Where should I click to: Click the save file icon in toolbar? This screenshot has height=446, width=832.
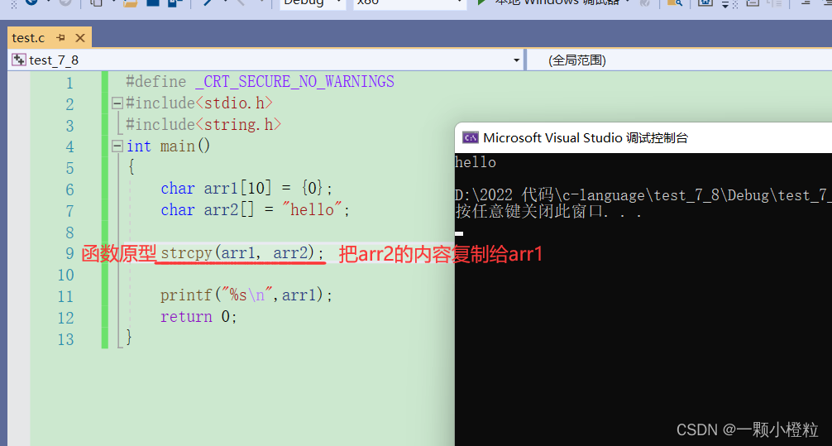tap(153, 3)
